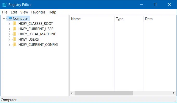Click the HKEY_USERS folder icon
Screen dimensions: 177x103
15,39
